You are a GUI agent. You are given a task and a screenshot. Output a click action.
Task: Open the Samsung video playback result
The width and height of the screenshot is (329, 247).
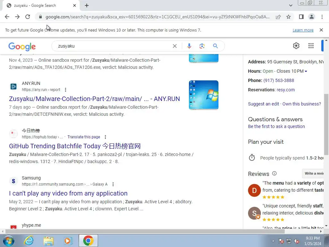tap(68, 193)
